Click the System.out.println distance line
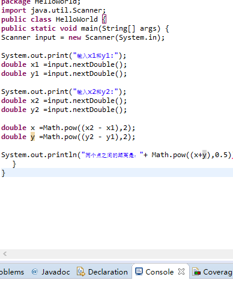Image resolution: width=233 pixels, height=295 pixels. 117,155
